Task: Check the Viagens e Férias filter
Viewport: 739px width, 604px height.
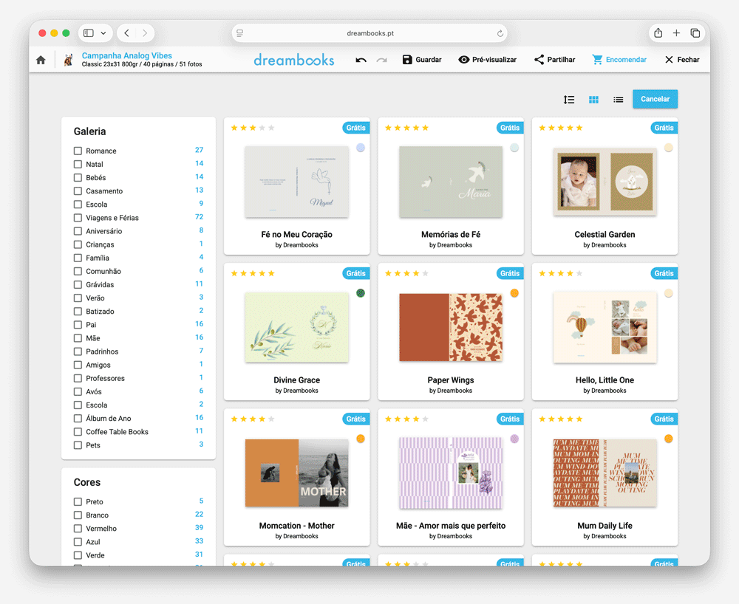Action: click(x=78, y=218)
